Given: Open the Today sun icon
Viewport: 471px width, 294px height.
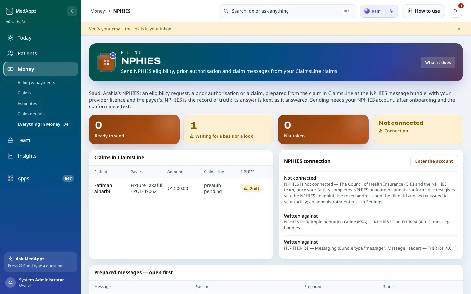Looking at the screenshot, I should click(10, 38).
